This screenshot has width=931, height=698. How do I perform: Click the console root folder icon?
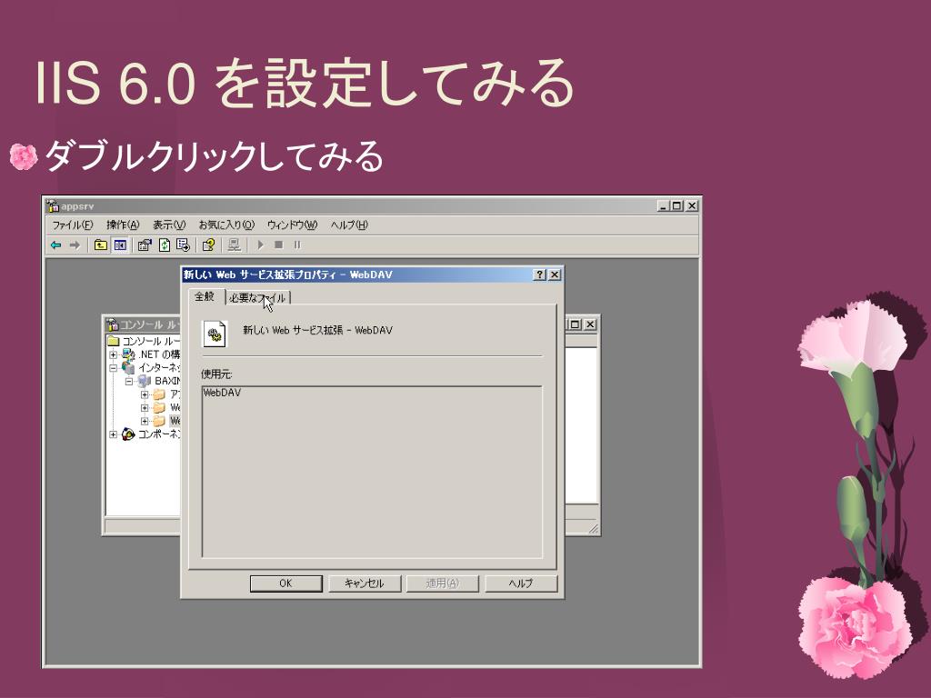(114, 342)
